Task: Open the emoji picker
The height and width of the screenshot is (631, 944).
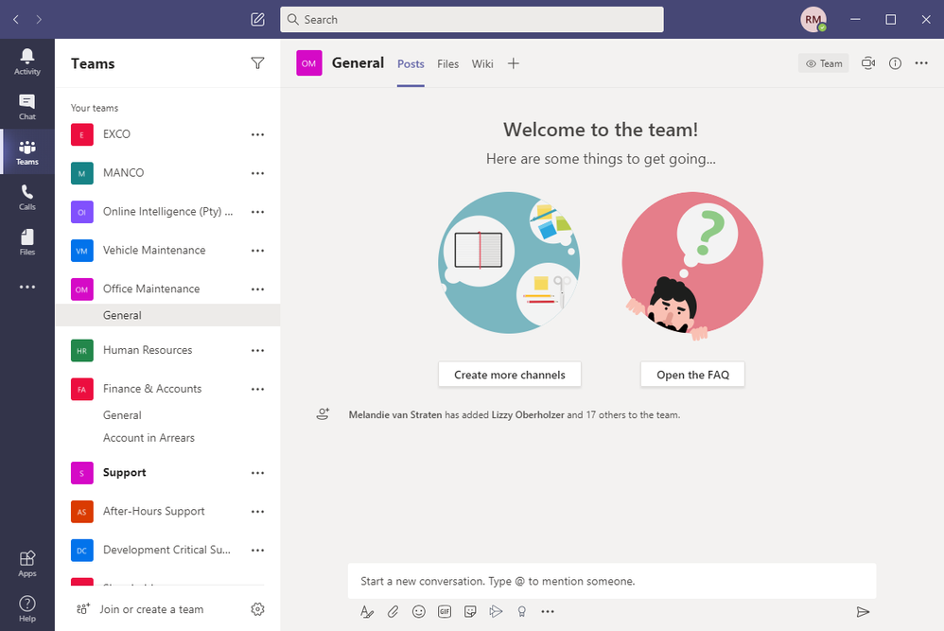Action: click(419, 612)
